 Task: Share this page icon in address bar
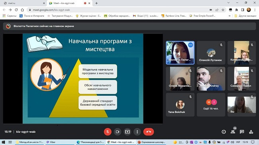click(x=217, y=10)
